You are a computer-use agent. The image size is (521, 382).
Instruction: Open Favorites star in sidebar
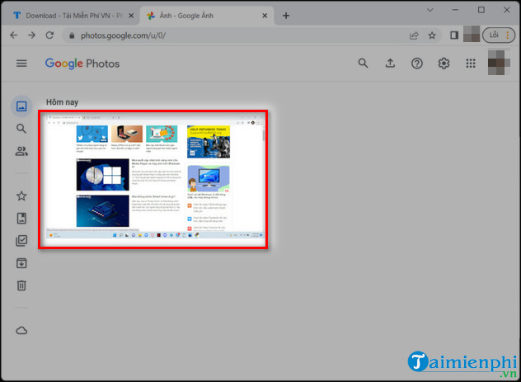click(x=21, y=196)
